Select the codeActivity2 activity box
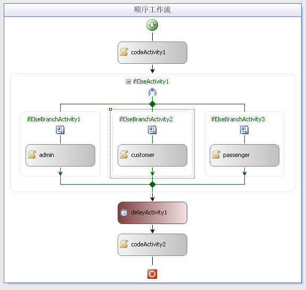Screen dimensions: 306x290 click(x=152, y=245)
